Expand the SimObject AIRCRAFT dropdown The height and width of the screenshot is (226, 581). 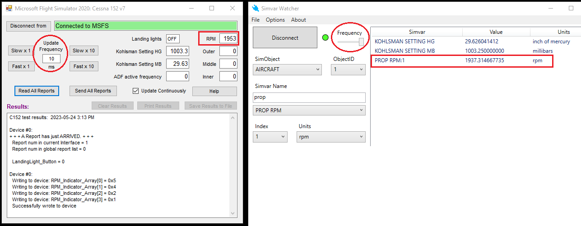(287, 69)
